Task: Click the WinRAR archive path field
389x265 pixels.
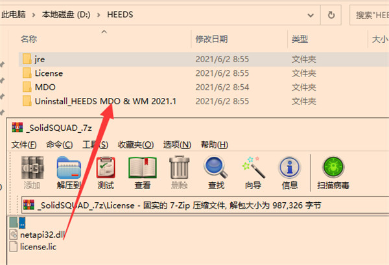Action: coord(206,205)
